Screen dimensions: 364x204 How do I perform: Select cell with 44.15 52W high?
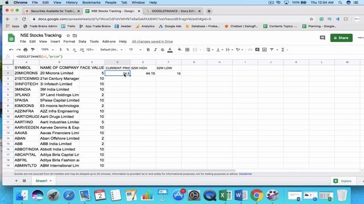coord(143,73)
